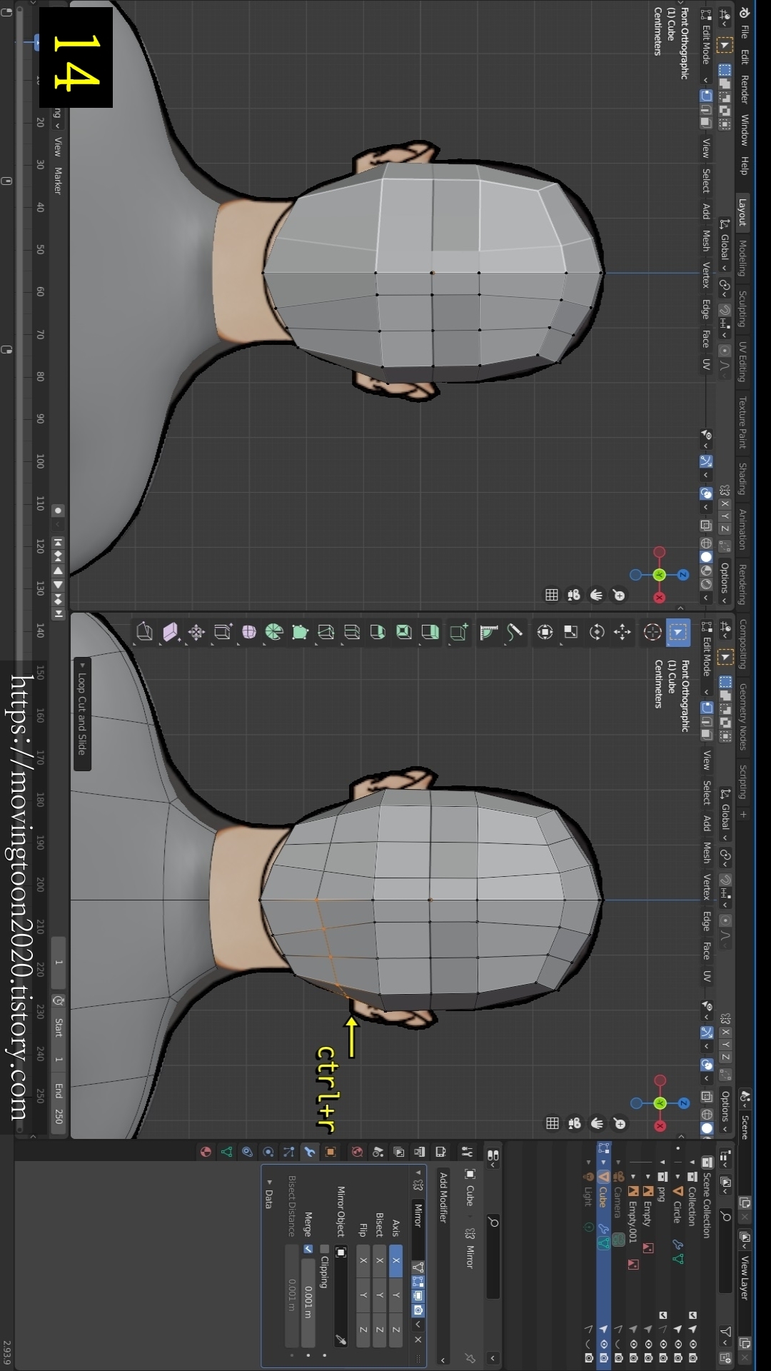Activate the Bevel tool
Image resolution: width=771 pixels, height=1371 pixels.
tap(378, 632)
